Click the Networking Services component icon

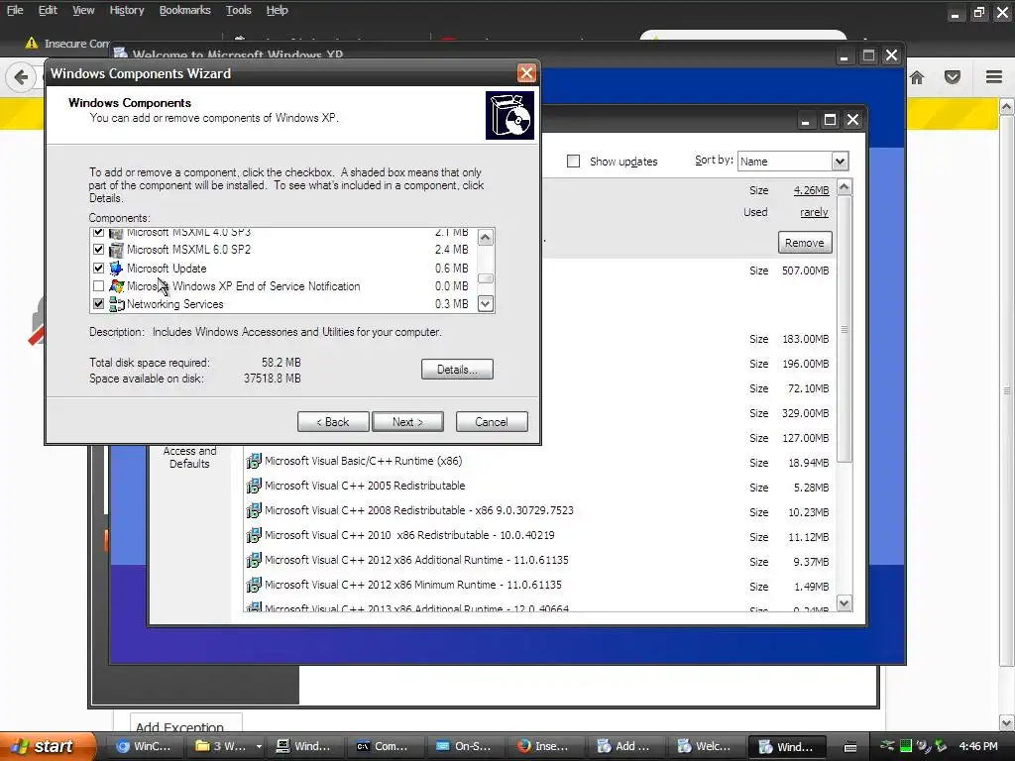[x=117, y=304]
